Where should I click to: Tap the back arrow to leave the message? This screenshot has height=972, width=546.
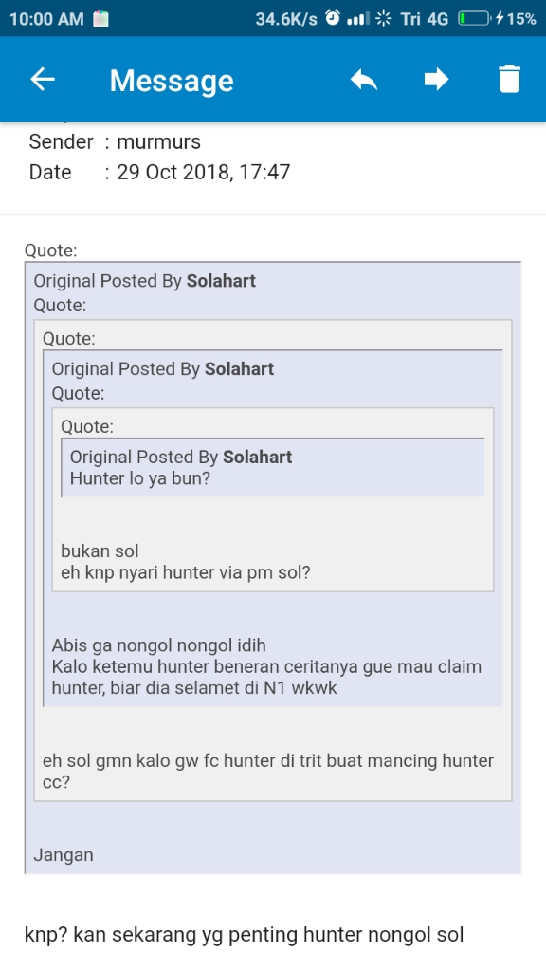tap(42, 80)
